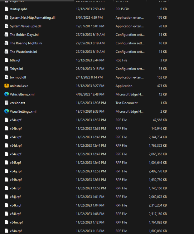Click the x64d.rpf file icon
The height and width of the screenshot is (234, 194).
(x=7, y=145)
